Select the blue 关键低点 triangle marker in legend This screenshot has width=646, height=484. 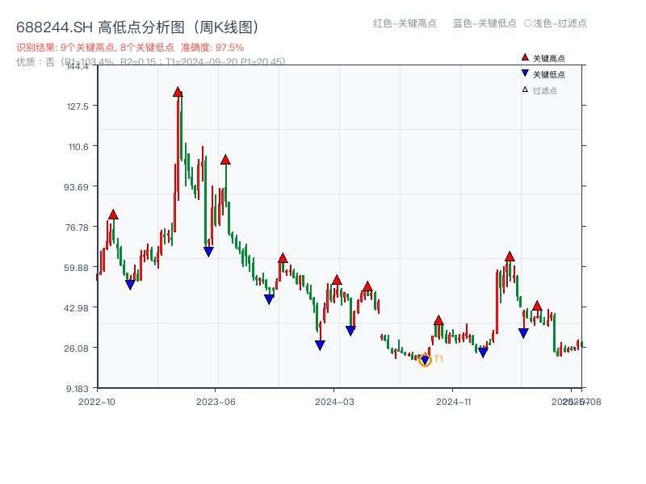click(x=523, y=71)
